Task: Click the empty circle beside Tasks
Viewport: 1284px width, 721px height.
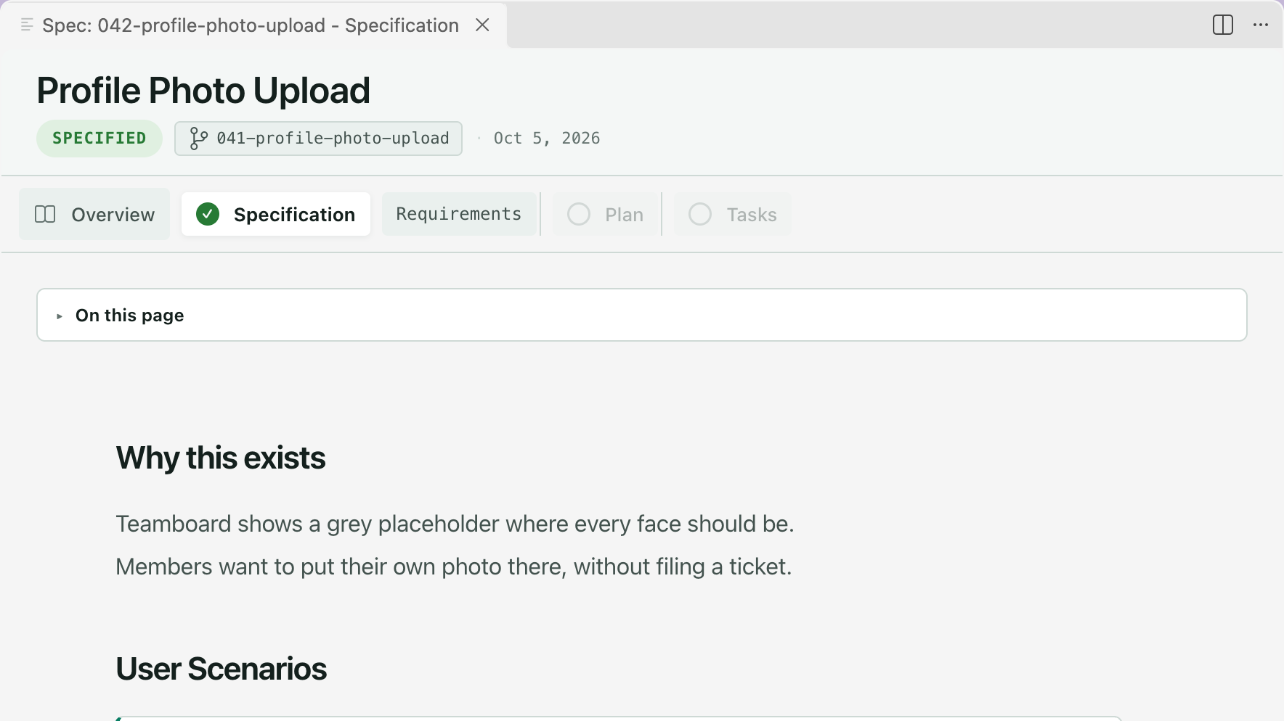Action: coord(700,215)
